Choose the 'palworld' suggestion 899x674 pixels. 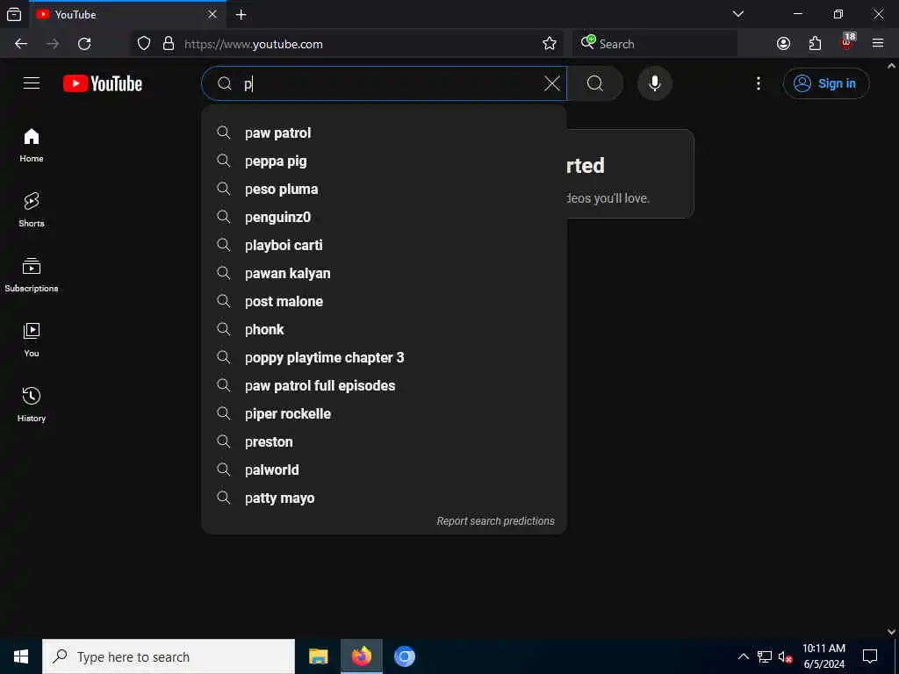click(385, 470)
